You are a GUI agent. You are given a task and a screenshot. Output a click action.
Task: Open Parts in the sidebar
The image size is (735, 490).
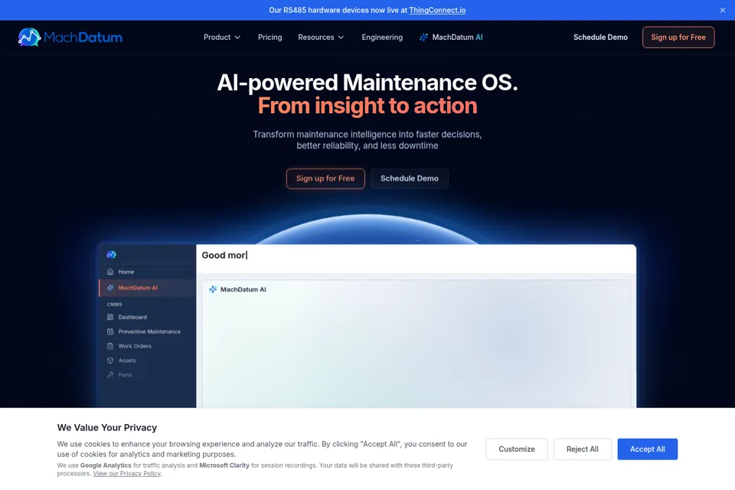(x=147, y=375)
